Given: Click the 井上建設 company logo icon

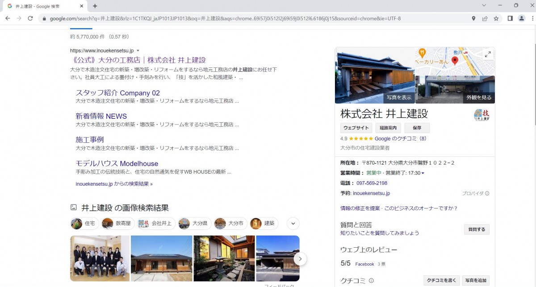Looking at the screenshot, I should point(482,115).
